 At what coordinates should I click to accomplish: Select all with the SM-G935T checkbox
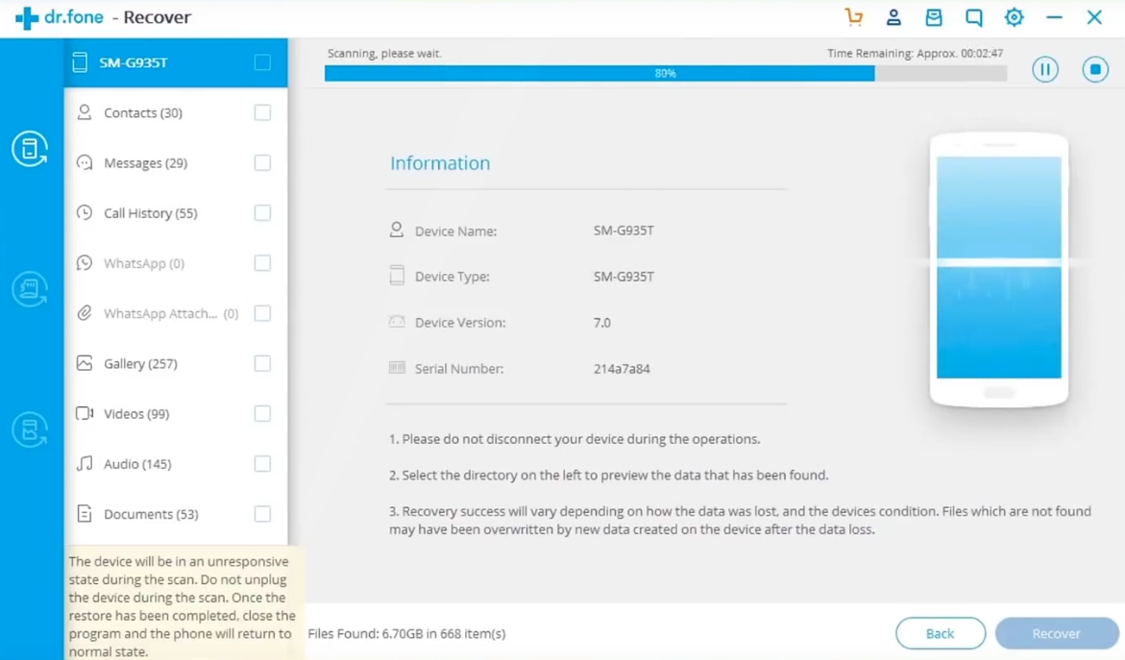pos(262,62)
